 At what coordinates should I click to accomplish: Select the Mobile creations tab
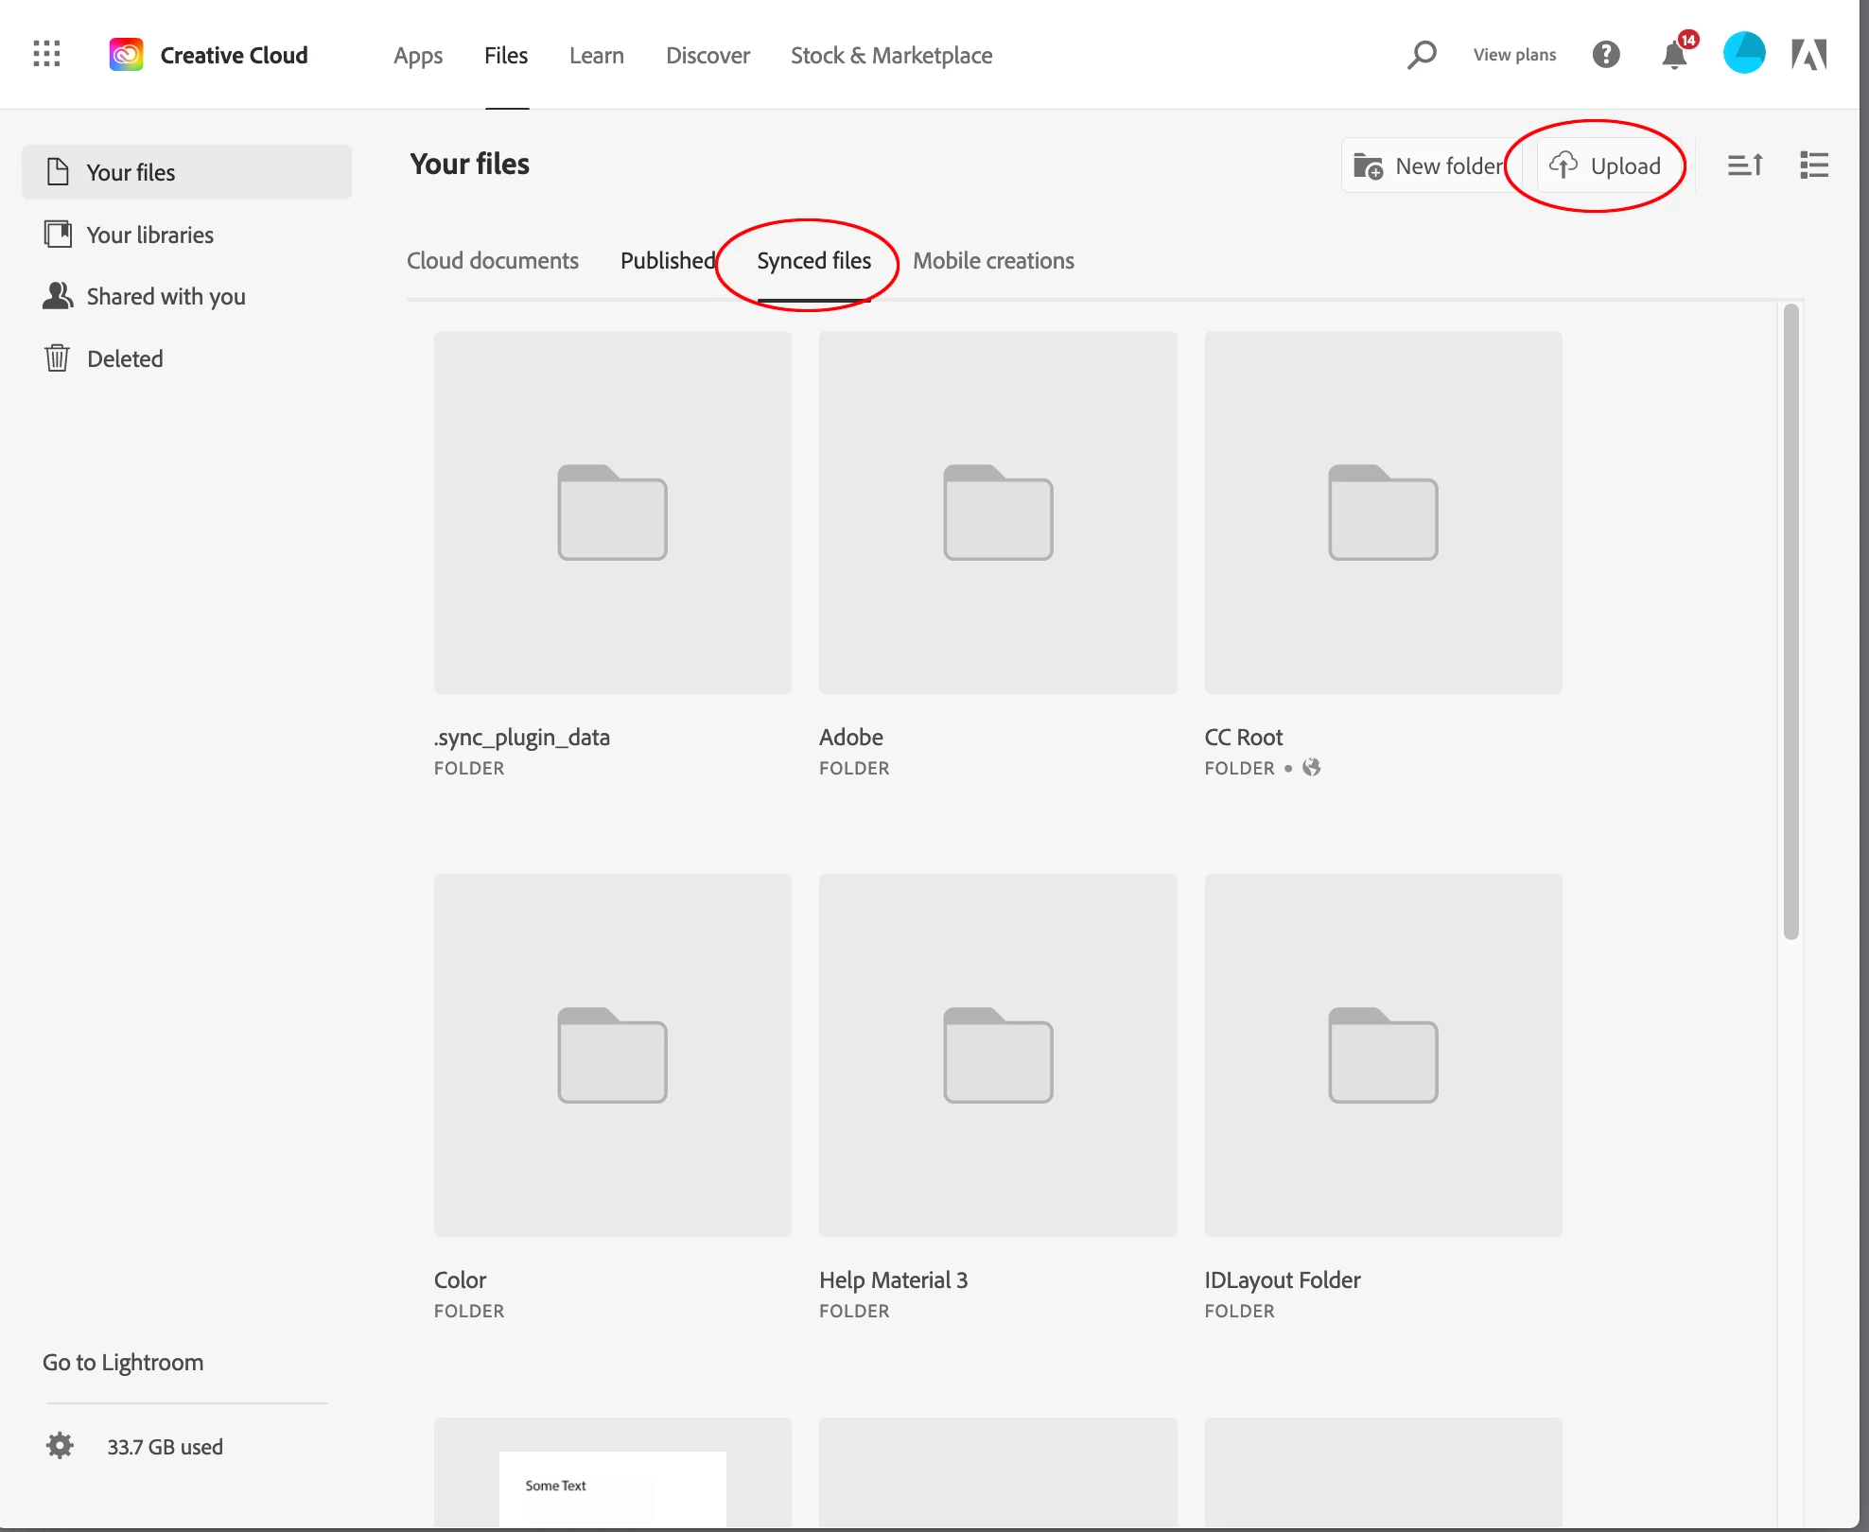[x=993, y=261]
